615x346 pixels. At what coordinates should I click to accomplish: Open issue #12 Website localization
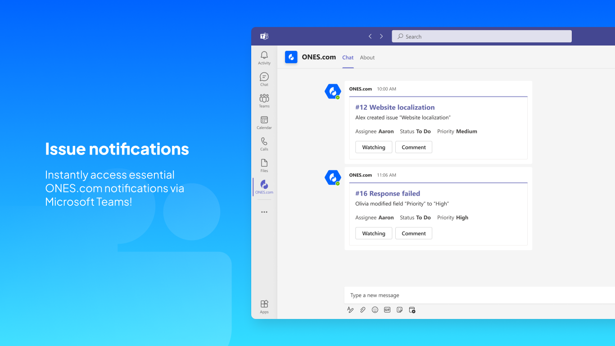(395, 107)
